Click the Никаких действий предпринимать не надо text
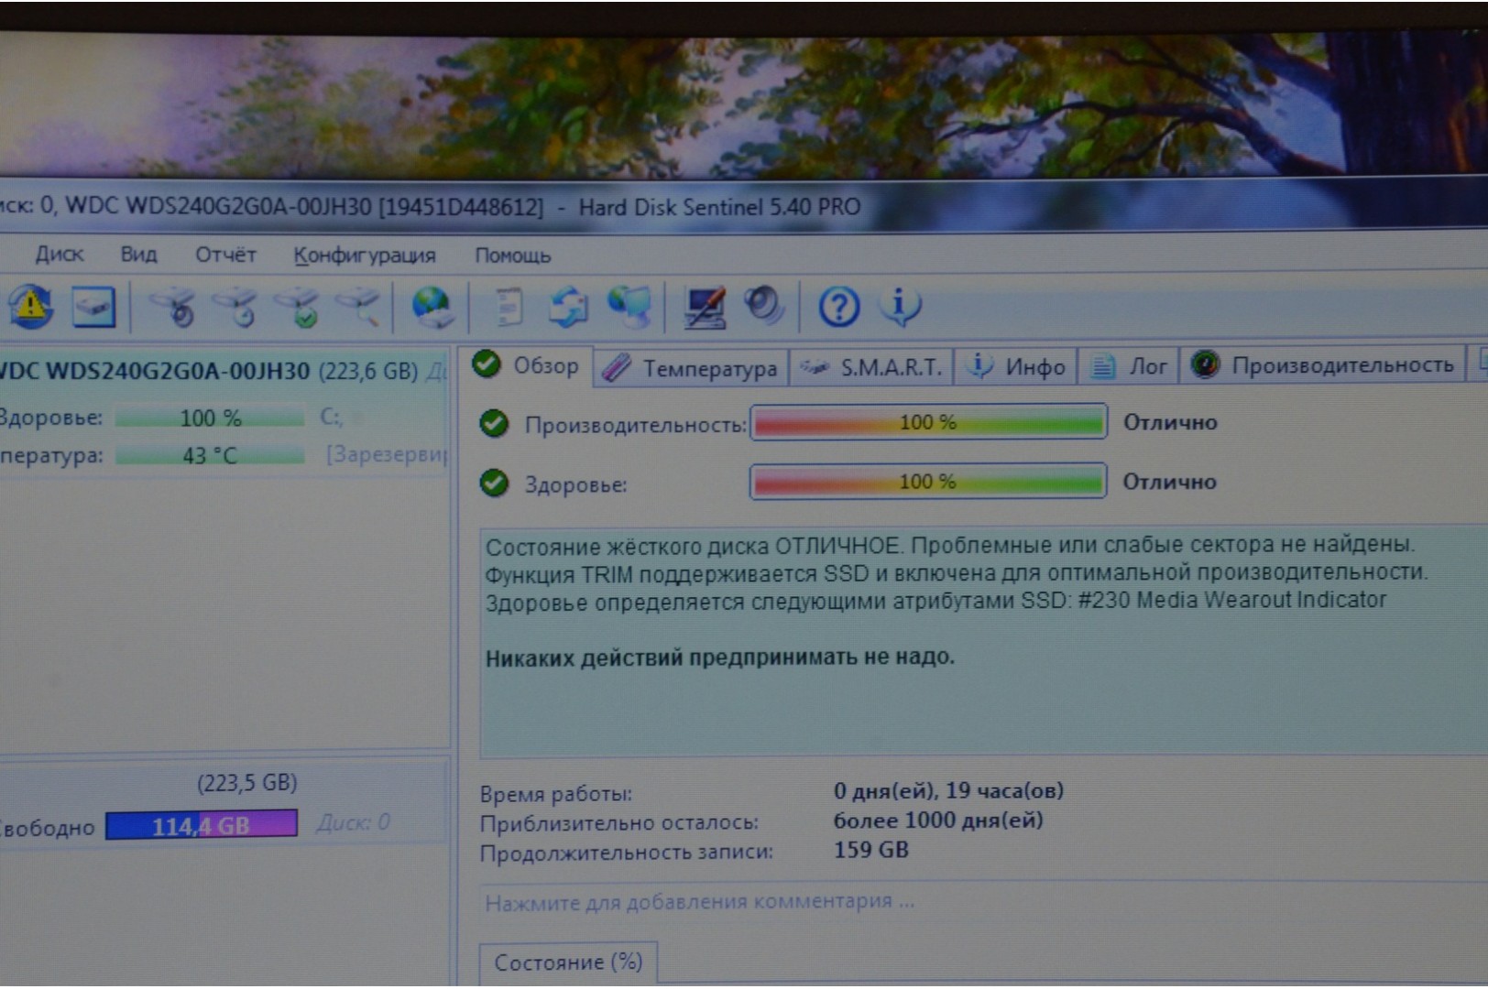This screenshot has height=989, width=1488. pos(720,657)
